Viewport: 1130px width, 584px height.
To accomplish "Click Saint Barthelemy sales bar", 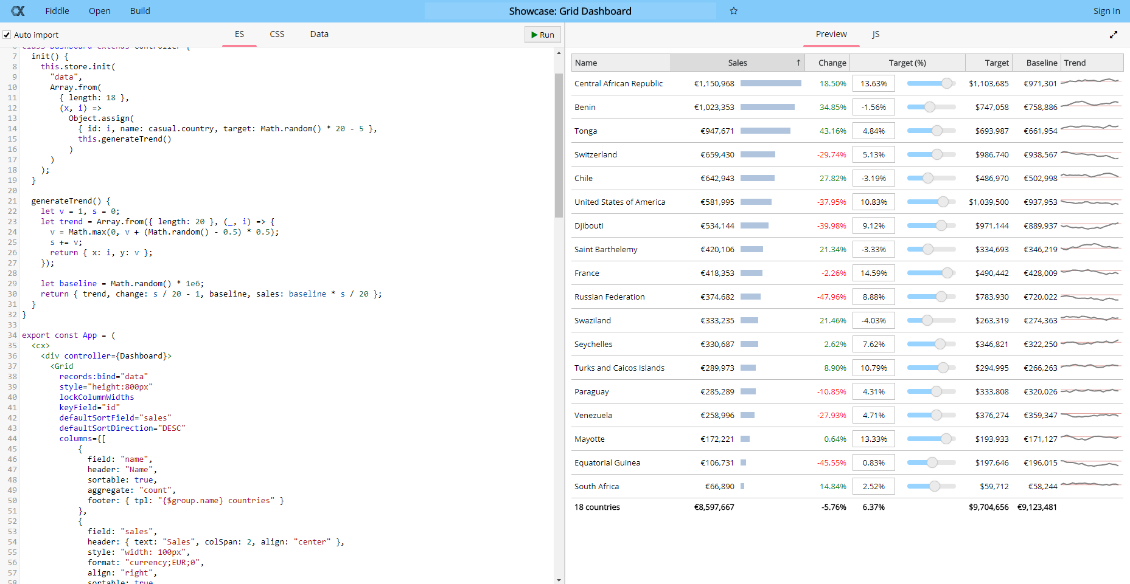I will click(x=752, y=249).
